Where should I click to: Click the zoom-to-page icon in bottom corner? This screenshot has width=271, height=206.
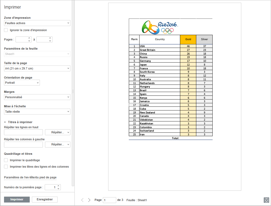pyautogui.click(x=266, y=200)
